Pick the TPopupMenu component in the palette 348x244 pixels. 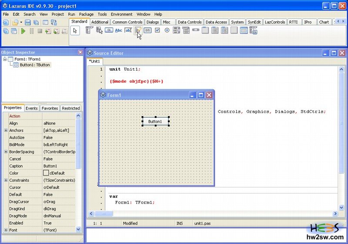pos(99,30)
